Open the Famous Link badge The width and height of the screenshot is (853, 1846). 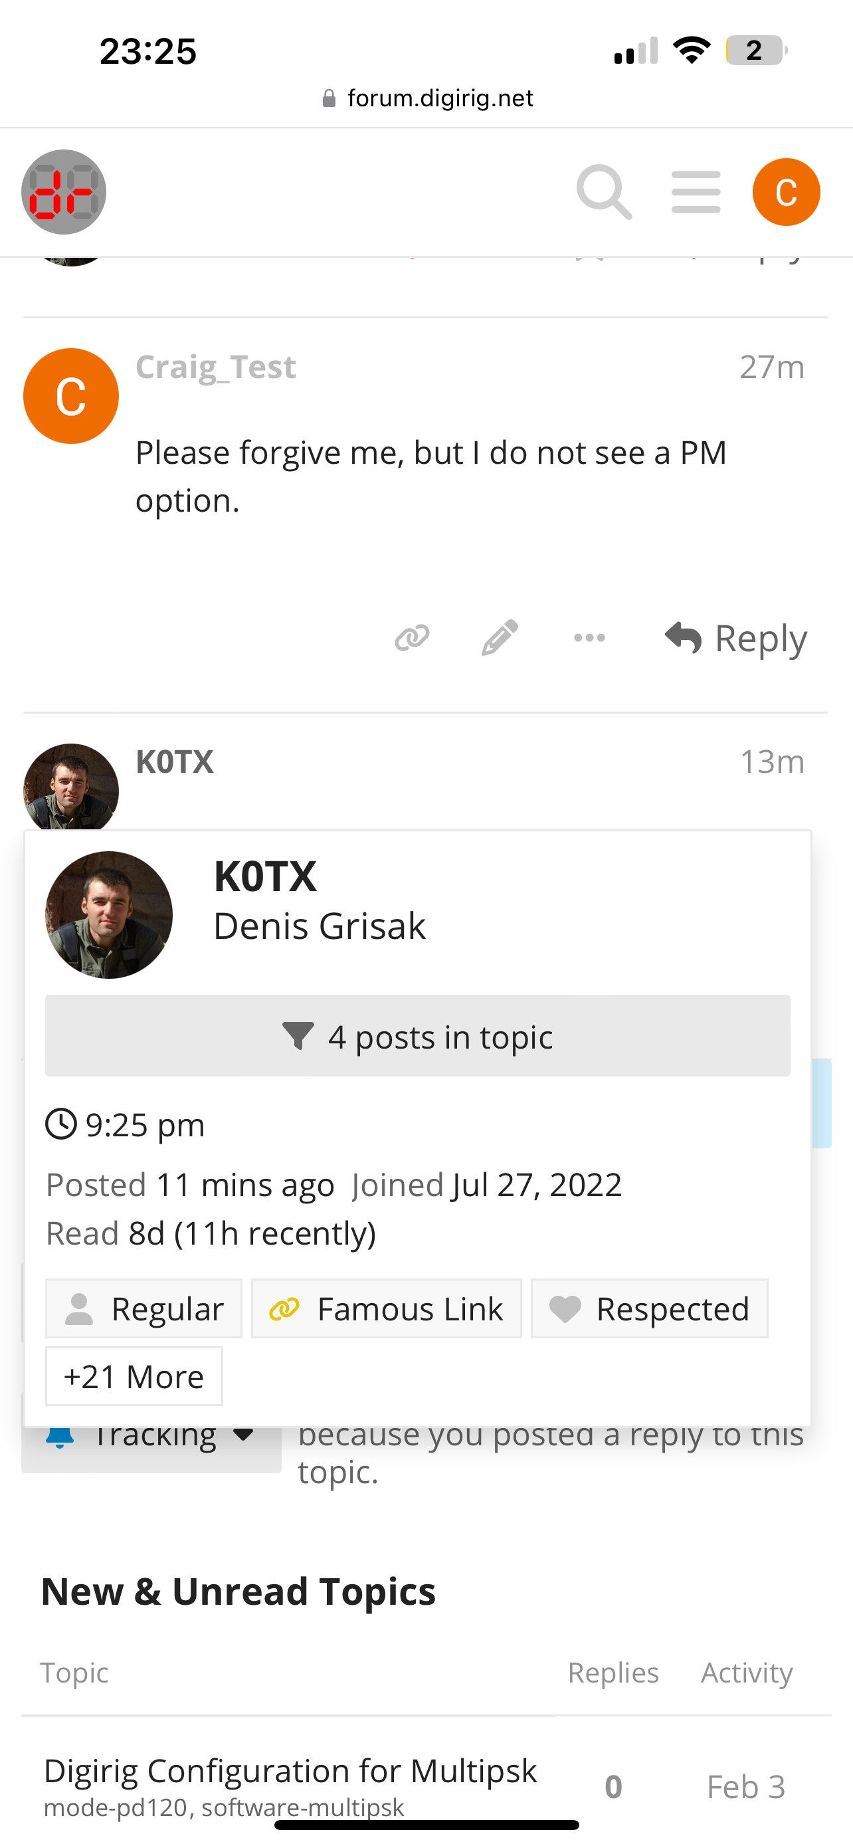pos(386,1308)
